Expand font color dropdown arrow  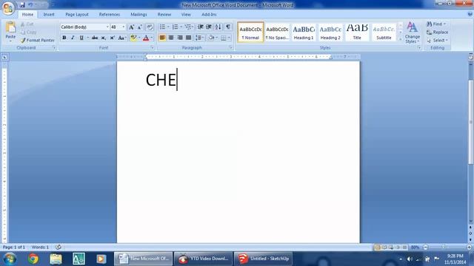[x=151, y=38]
